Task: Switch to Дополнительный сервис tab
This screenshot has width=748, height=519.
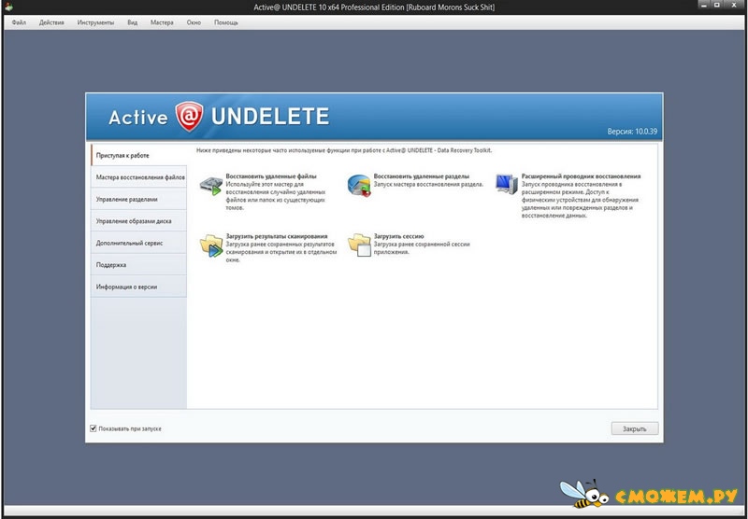Action: (x=138, y=243)
